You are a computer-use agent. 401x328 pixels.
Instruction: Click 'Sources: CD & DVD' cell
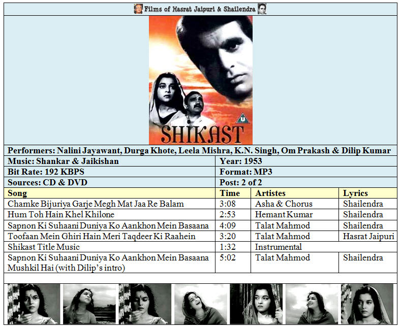click(110, 182)
